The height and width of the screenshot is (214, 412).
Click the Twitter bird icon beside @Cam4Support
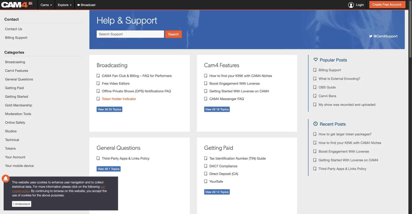click(x=371, y=36)
